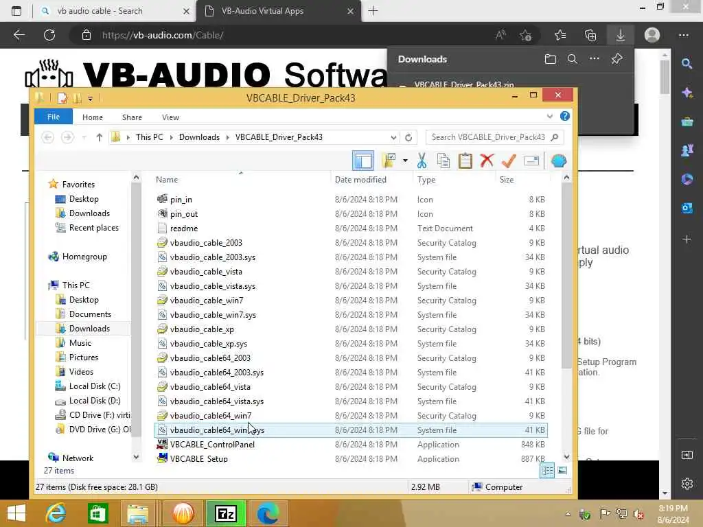
Task: Select Documents under This PC
Action: point(90,314)
